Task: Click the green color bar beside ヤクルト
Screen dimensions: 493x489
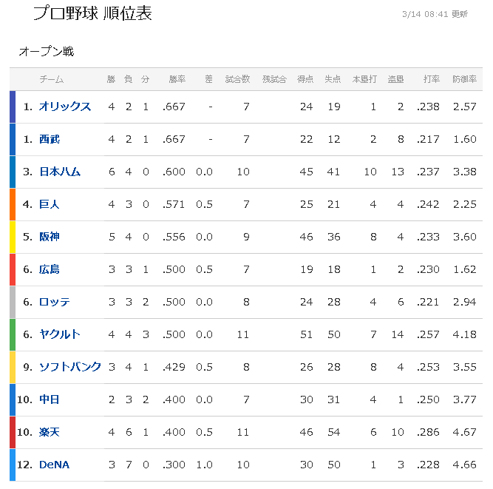Action: tap(13, 334)
